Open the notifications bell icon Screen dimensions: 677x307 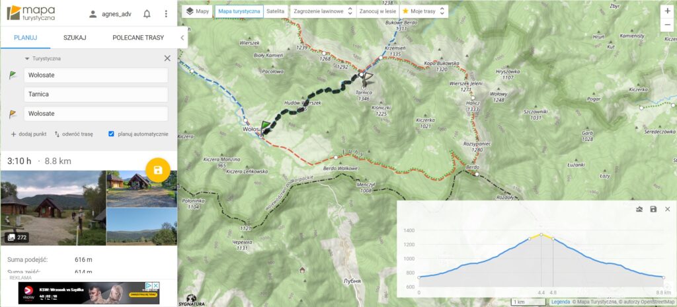[147, 14]
